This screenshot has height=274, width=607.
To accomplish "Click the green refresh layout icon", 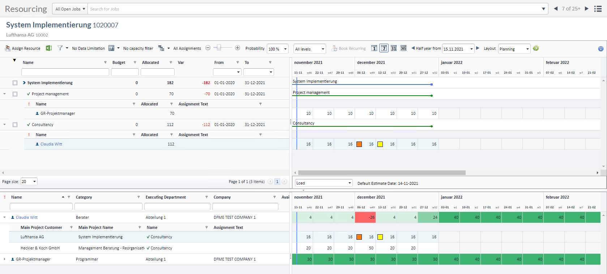I will click(x=536, y=48).
